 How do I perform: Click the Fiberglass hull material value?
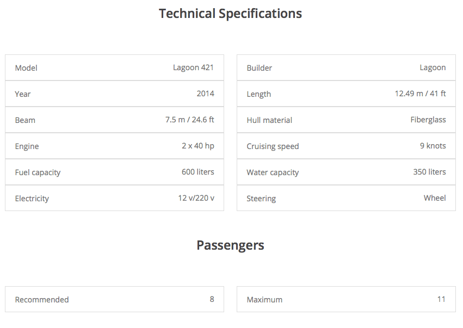click(428, 120)
